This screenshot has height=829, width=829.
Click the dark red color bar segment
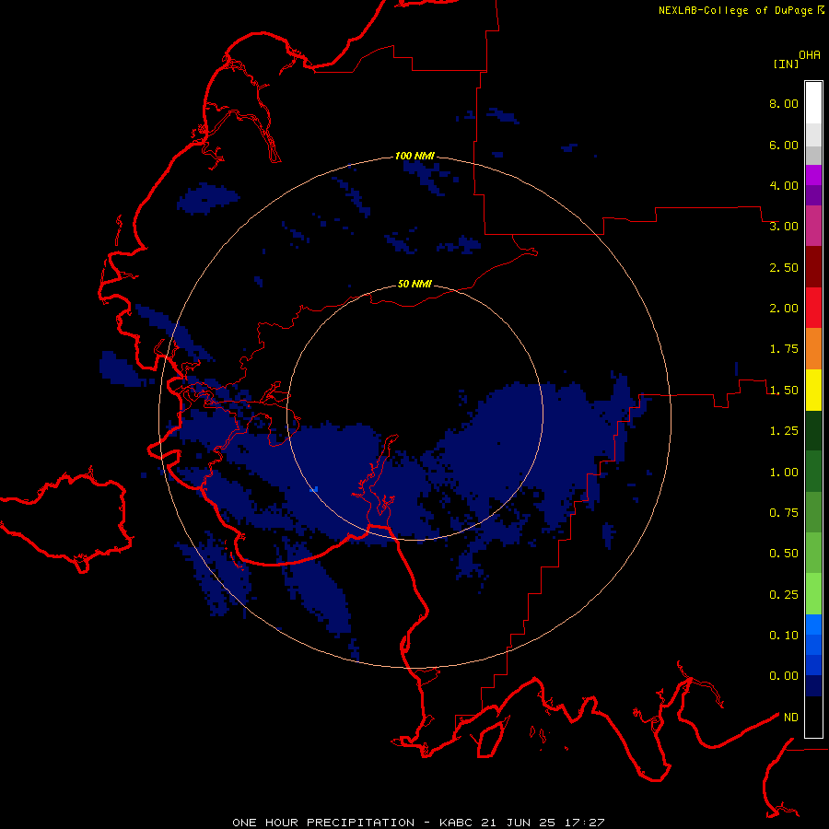pyautogui.click(x=813, y=267)
